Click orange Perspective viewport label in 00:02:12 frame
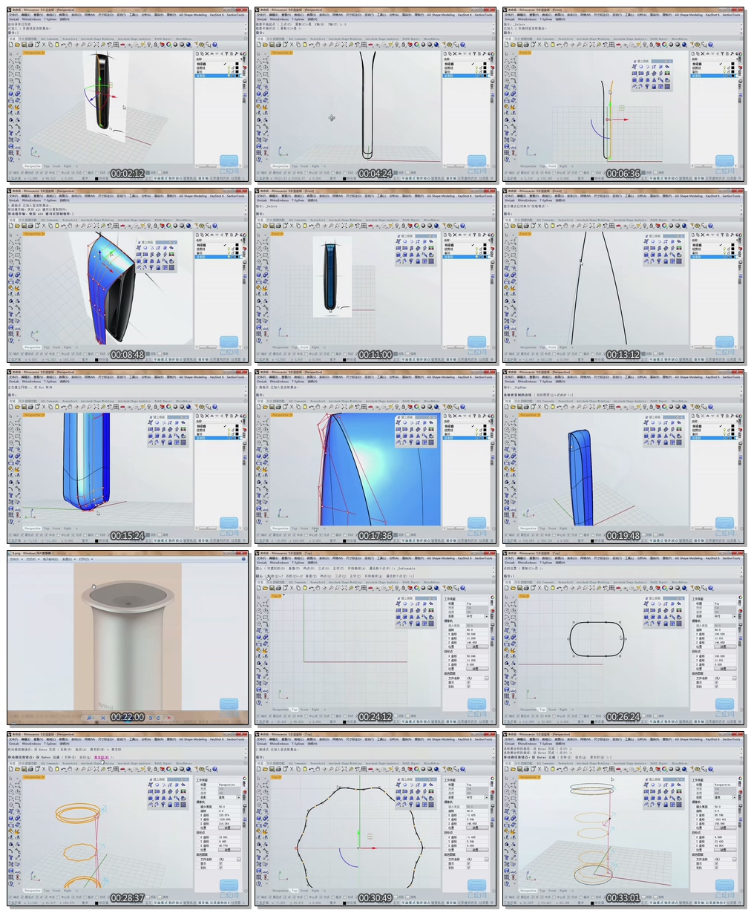Screen dimensions: 751x913 click(33, 53)
